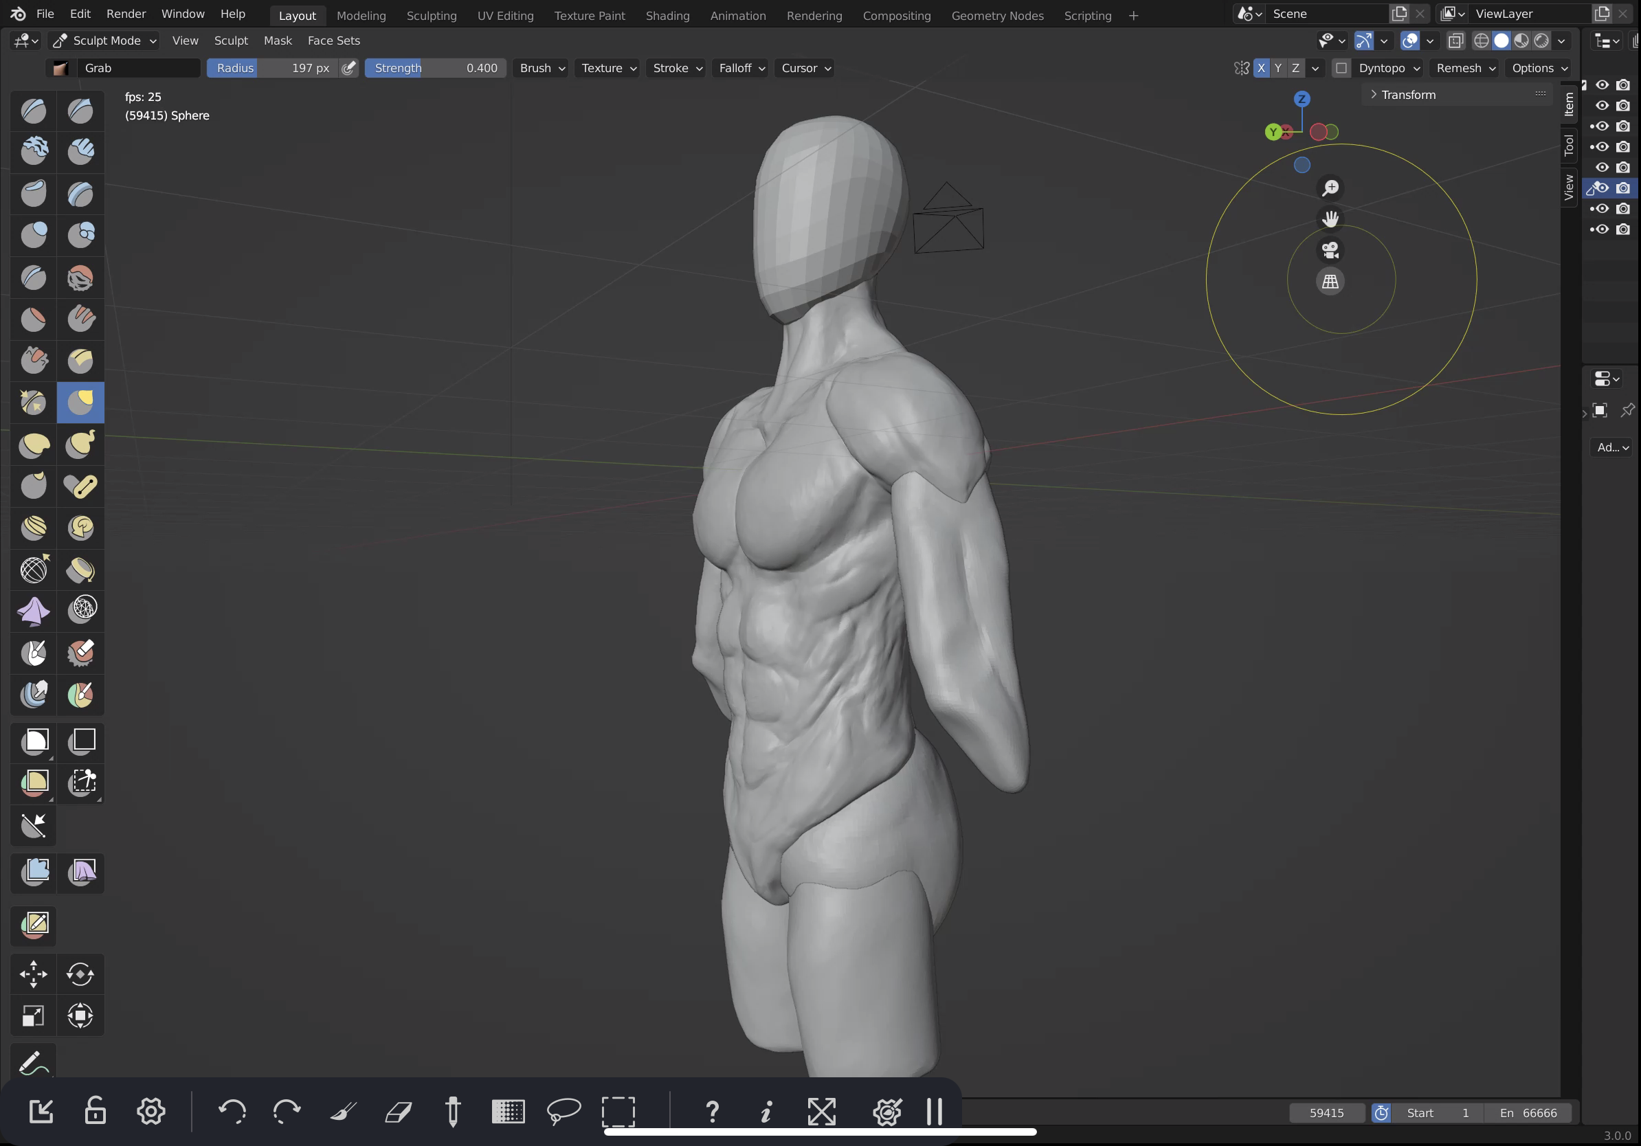This screenshot has width=1641, height=1146.
Task: Click the pan hand gizmo button
Action: click(x=1330, y=218)
